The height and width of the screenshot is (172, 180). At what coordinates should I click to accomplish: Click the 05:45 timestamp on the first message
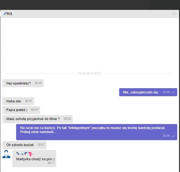pos(38,83)
